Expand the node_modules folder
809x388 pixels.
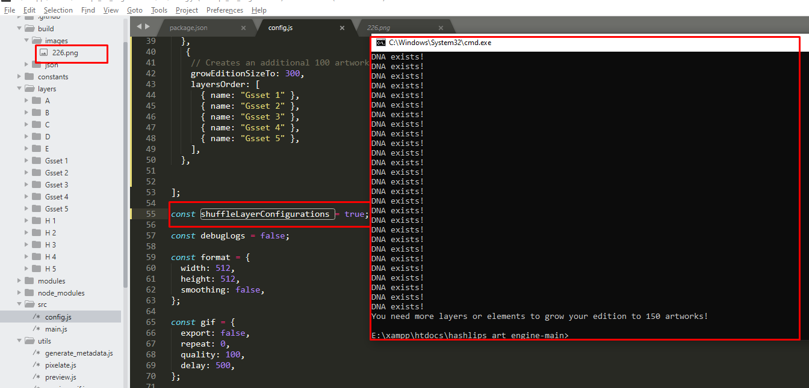pos(19,293)
